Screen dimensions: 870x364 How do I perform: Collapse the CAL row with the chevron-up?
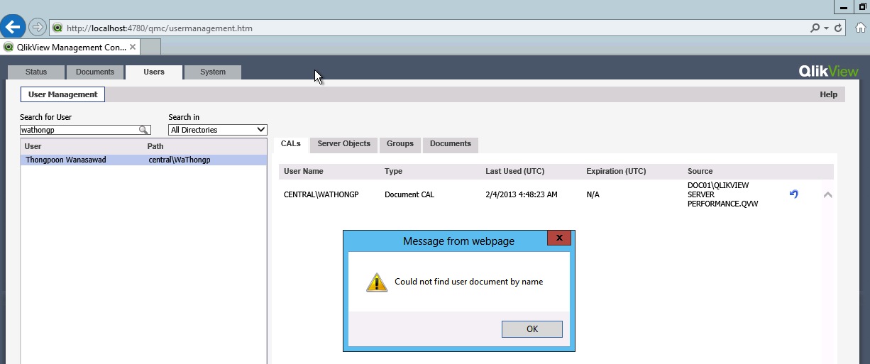pyautogui.click(x=827, y=194)
